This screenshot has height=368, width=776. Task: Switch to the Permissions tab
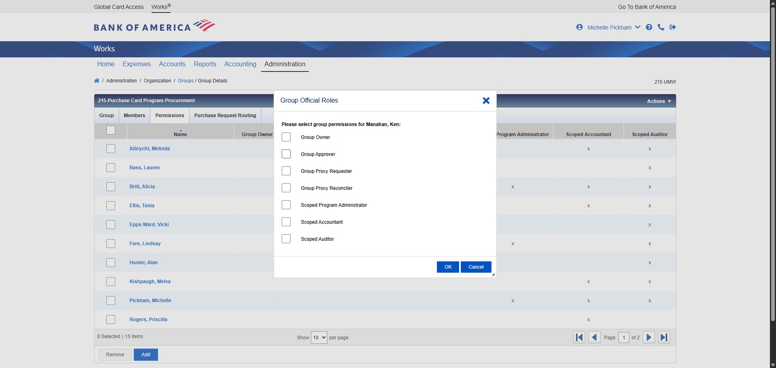click(x=169, y=115)
